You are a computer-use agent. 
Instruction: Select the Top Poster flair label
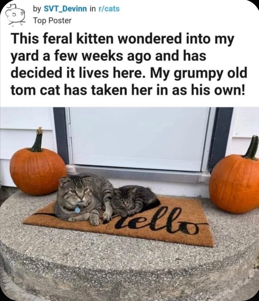point(52,21)
